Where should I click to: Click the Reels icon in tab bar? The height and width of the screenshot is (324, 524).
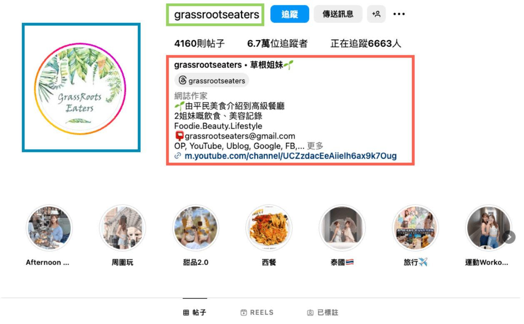244,312
